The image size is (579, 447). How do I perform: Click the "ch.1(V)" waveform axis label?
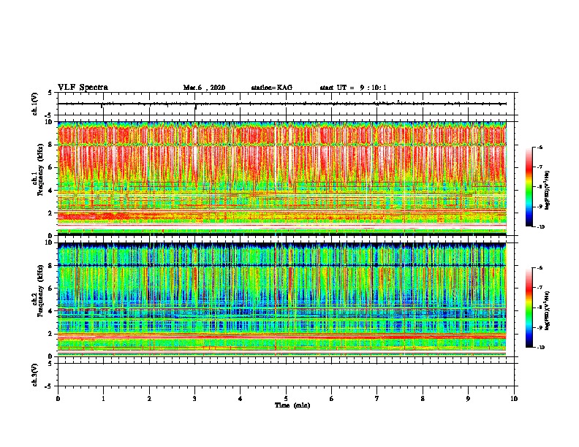[35, 104]
